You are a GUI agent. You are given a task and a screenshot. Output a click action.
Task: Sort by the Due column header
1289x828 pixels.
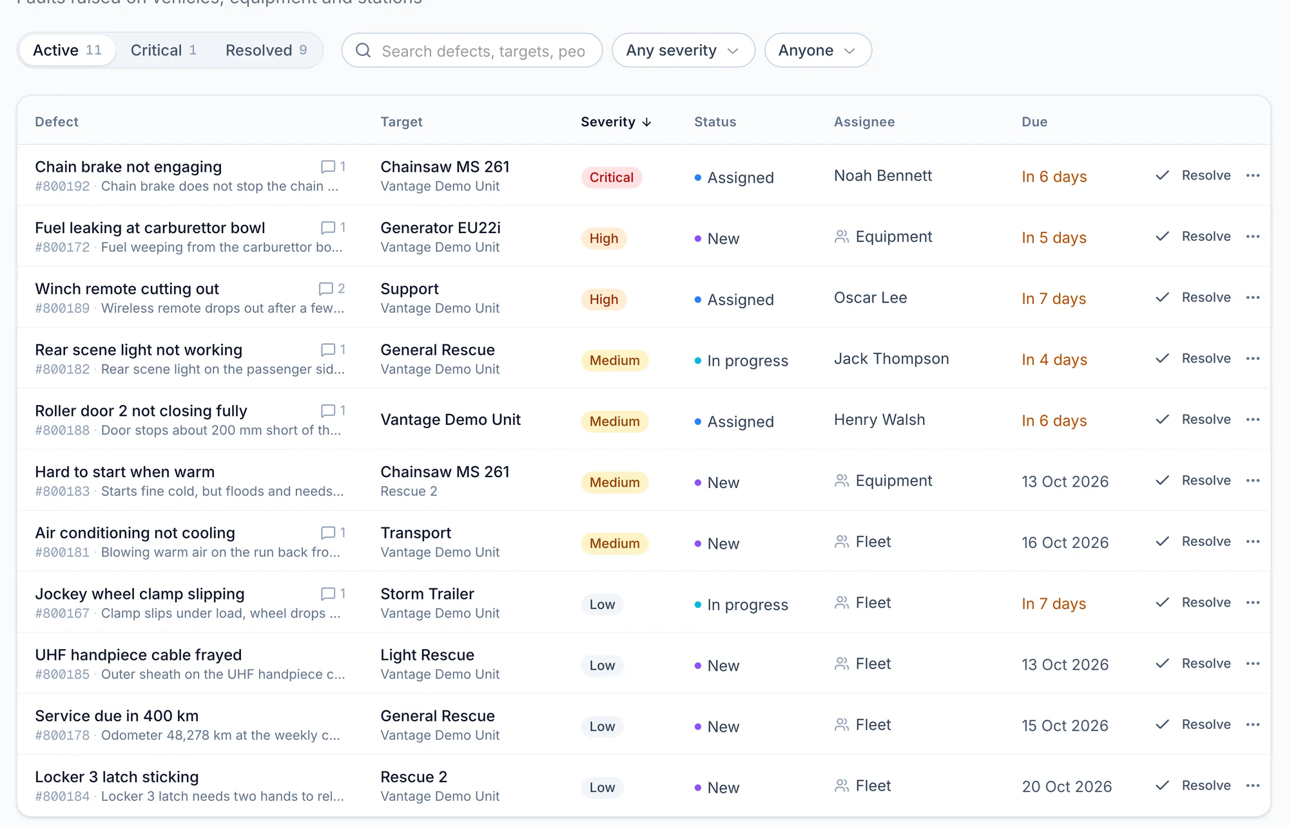click(x=1034, y=122)
